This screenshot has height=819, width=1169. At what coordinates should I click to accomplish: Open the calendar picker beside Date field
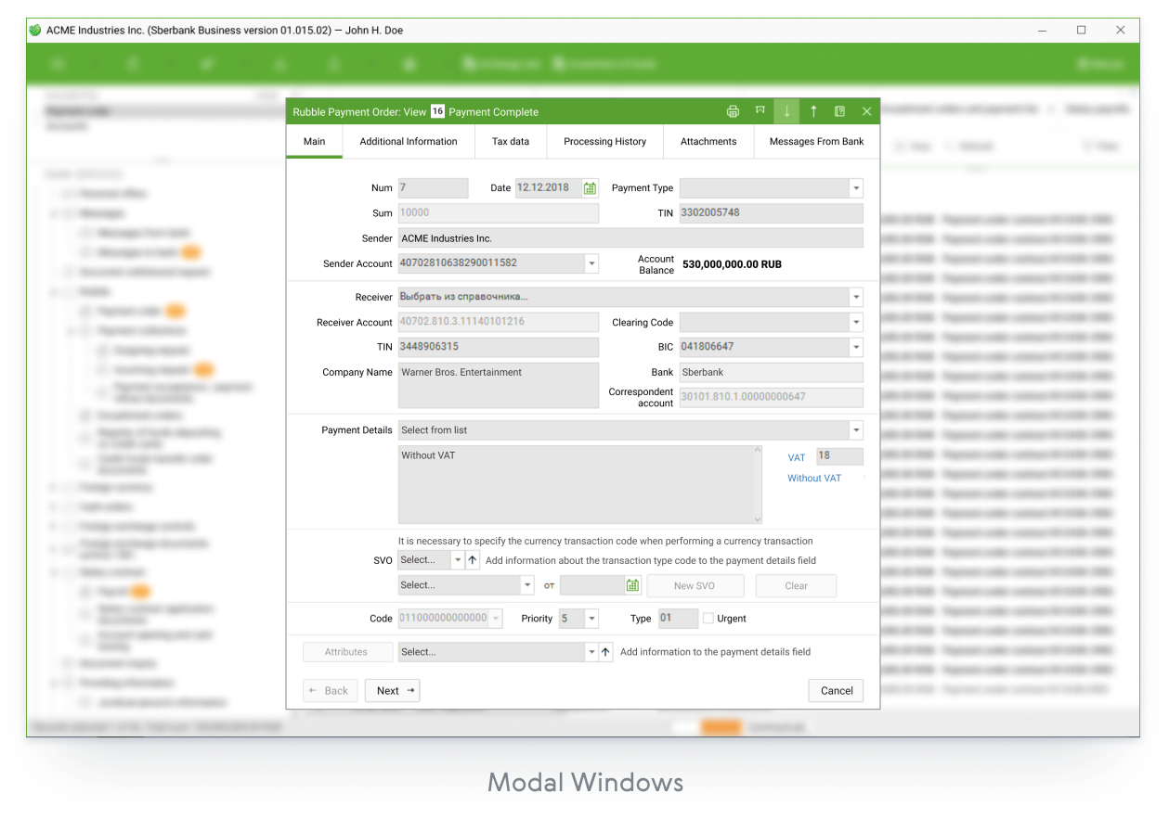pos(590,188)
